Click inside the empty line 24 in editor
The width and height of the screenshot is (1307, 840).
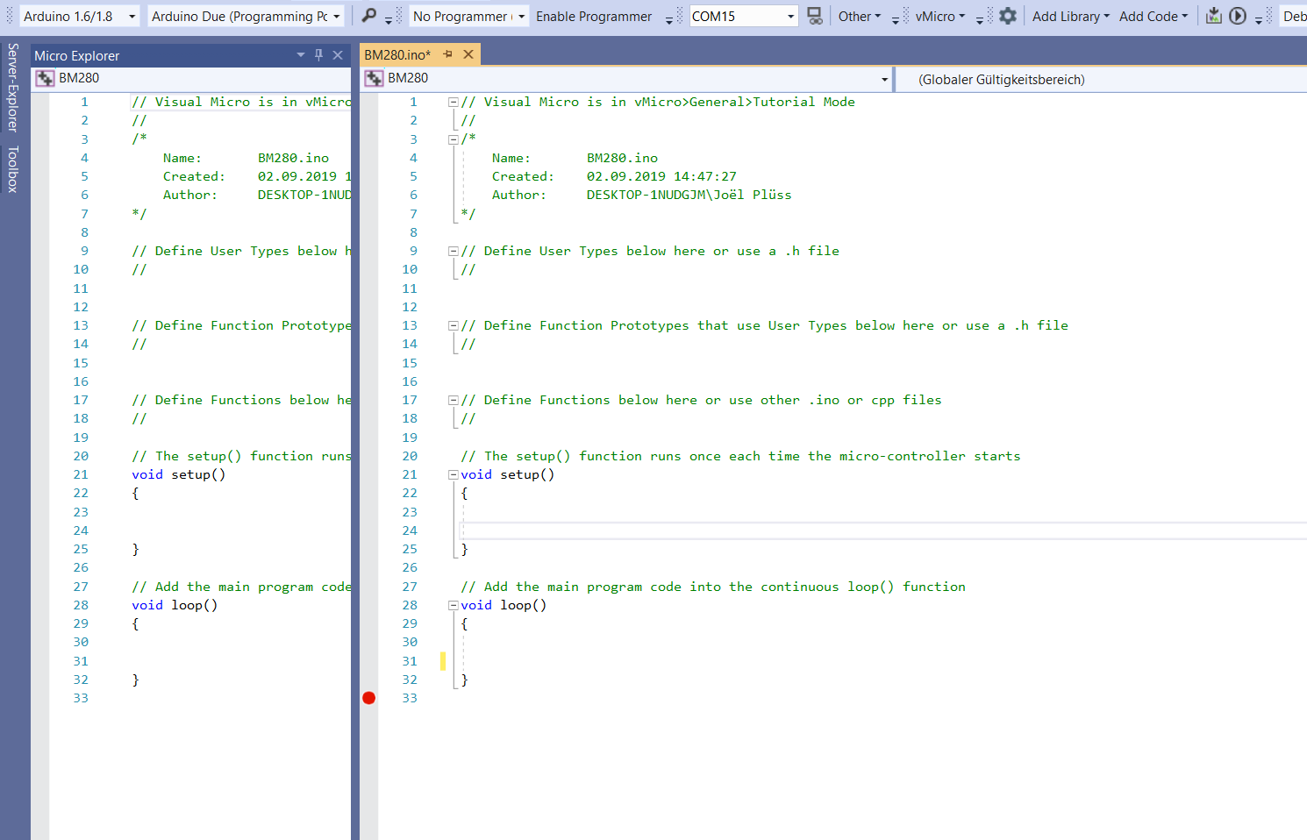click(883, 530)
